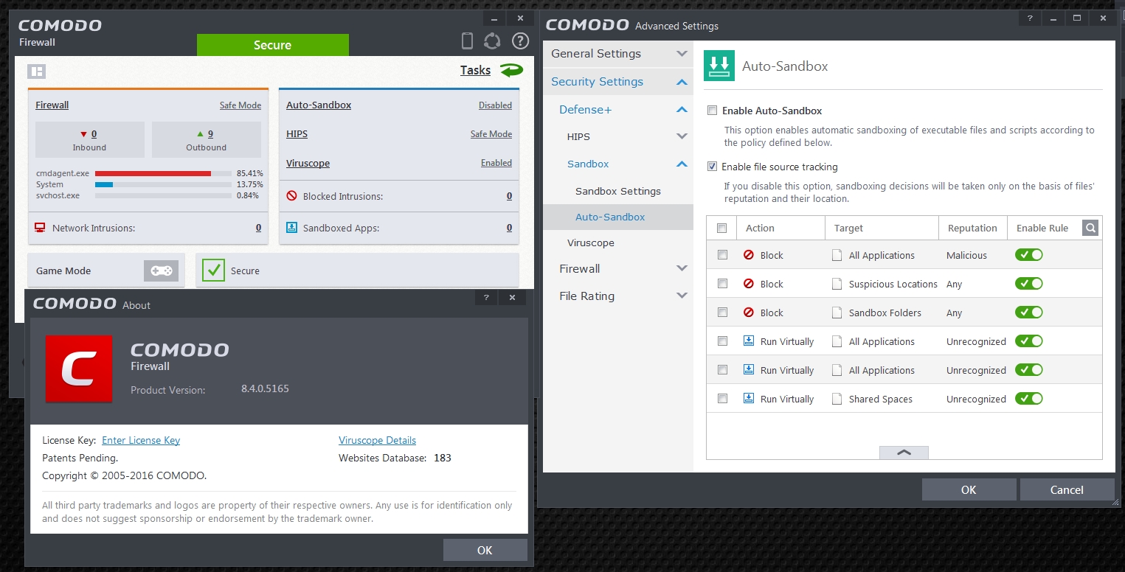Viewport: 1125px width, 572px height.
Task: Select the checkbox of the Malicious rule row
Action: pyautogui.click(x=722, y=255)
